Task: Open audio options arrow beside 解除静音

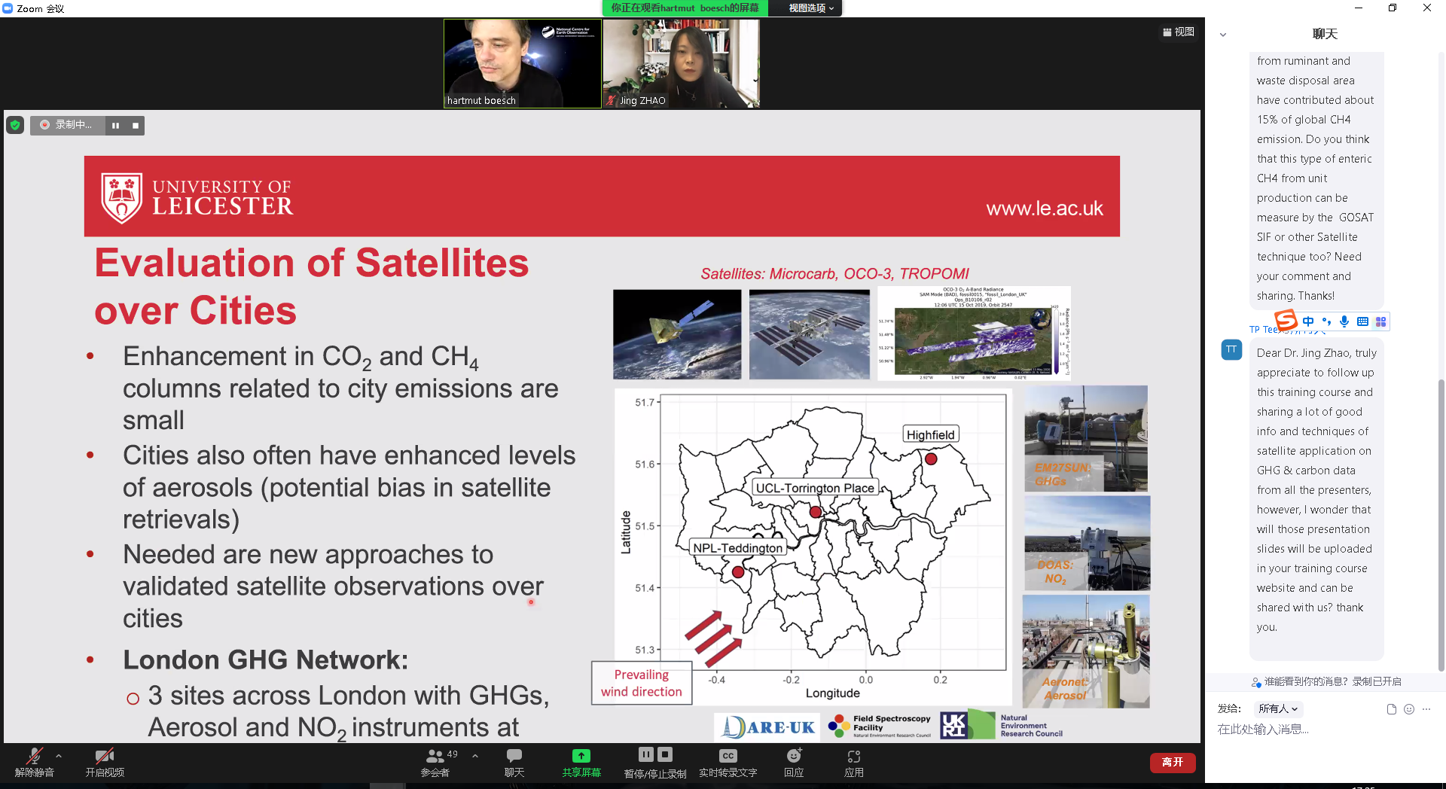Action: tap(59, 756)
